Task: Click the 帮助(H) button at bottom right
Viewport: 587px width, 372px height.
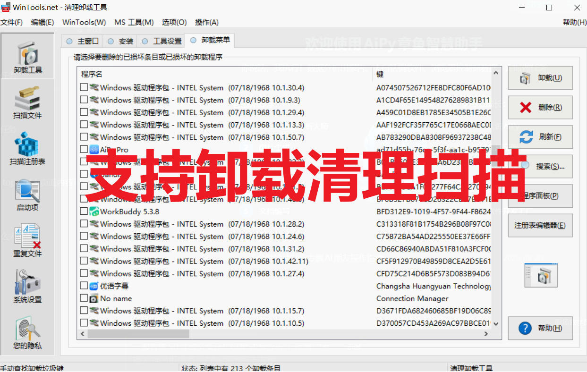Action: click(541, 328)
